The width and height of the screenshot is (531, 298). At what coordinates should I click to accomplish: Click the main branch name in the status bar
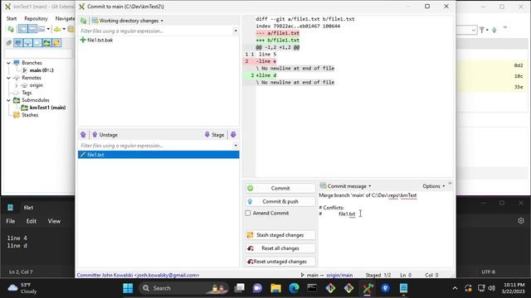pyautogui.click(x=312, y=275)
